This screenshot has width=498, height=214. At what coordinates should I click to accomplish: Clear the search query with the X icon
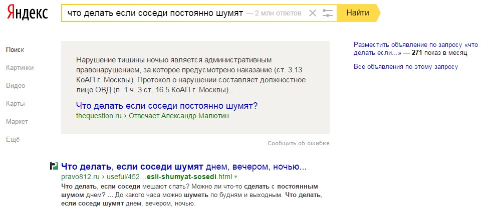[313, 13]
